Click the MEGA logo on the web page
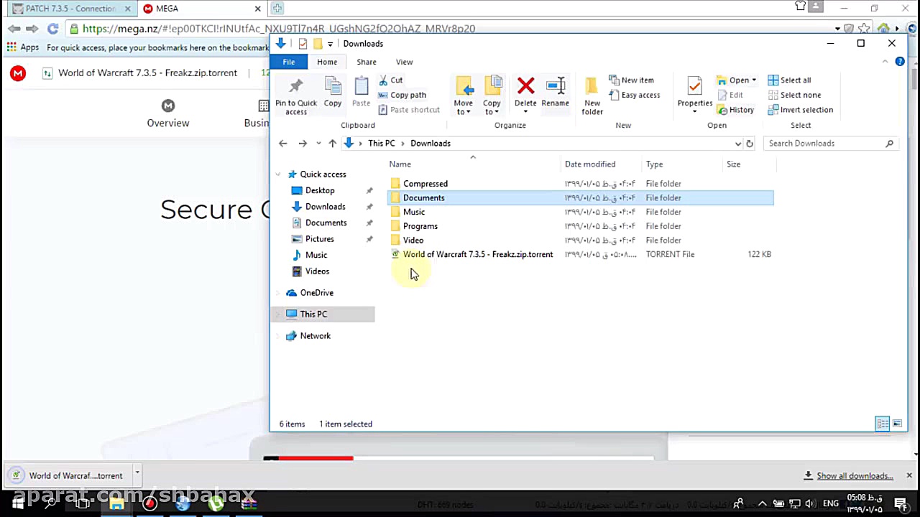 [18, 73]
